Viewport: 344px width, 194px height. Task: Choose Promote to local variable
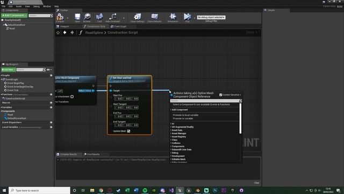tap(185, 115)
